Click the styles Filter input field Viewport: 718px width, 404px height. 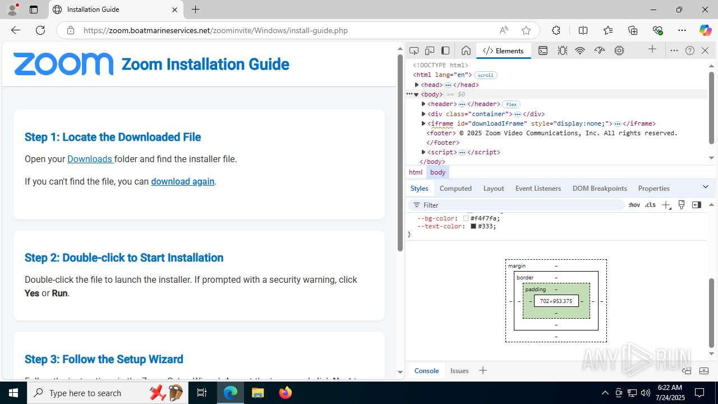pos(516,205)
